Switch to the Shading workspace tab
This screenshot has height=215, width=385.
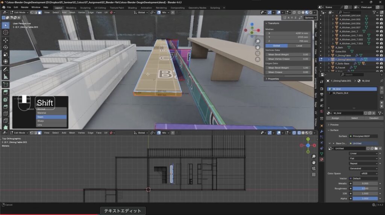(132, 8)
